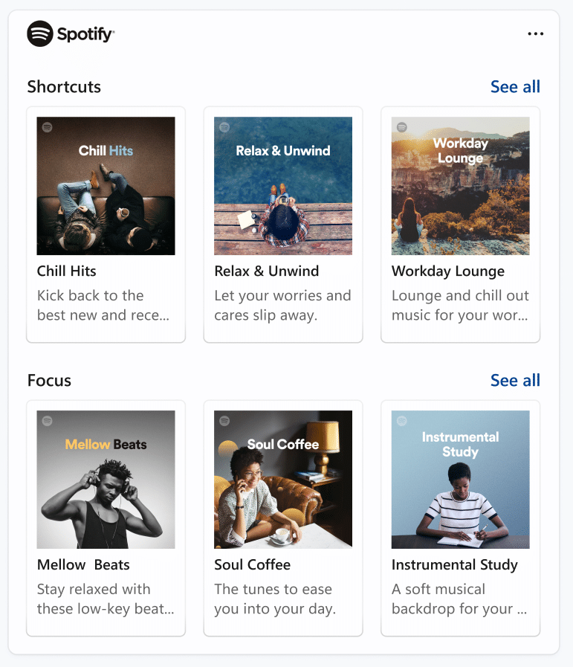Screen dimensions: 573x667
Task: Click Spotify badge on Workday Lounge cover
Action: pyautogui.click(x=402, y=127)
